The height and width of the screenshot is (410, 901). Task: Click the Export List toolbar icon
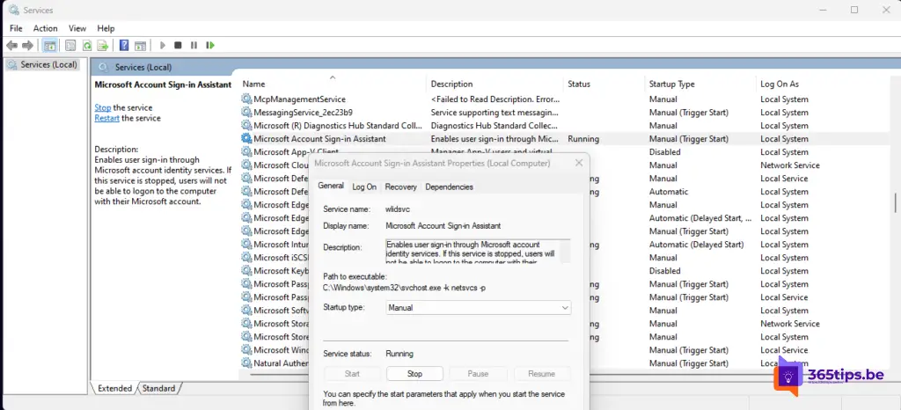103,45
